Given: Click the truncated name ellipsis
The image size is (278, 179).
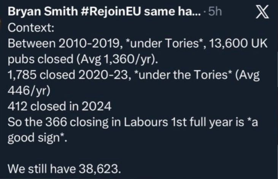Looking at the screenshot, I should tap(196, 12).
